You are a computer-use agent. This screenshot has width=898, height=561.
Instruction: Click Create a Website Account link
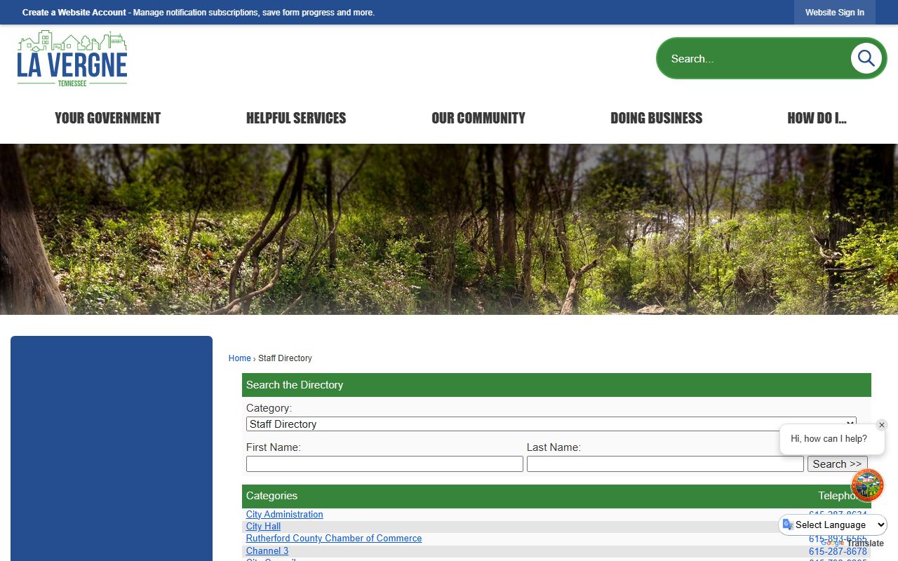[74, 13]
